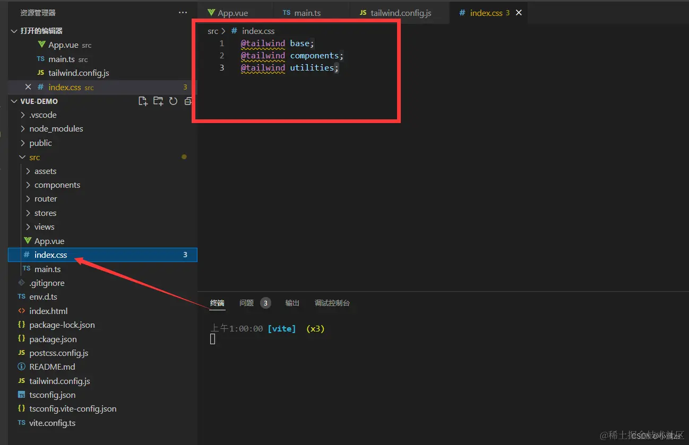
Task: Expand the assets folder
Action: click(28, 171)
